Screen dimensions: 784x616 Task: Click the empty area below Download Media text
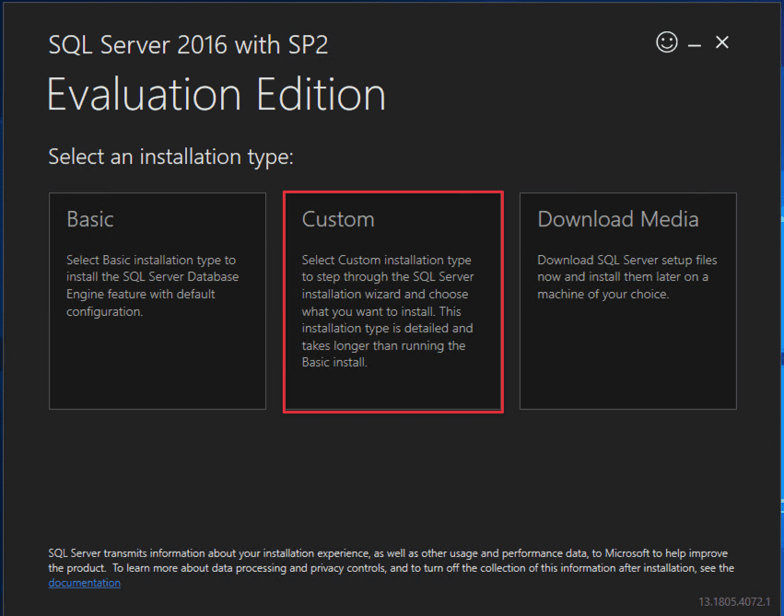[x=627, y=359]
